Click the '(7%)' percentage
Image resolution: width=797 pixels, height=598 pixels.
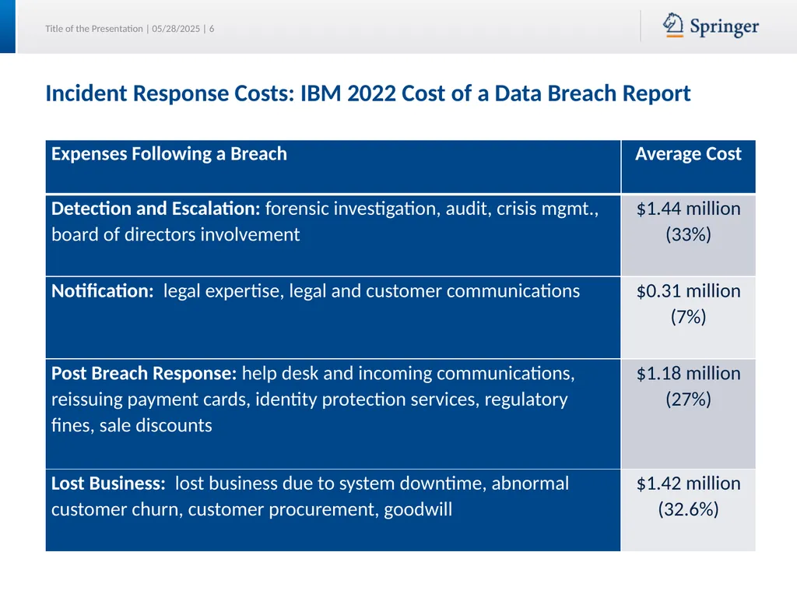click(688, 318)
